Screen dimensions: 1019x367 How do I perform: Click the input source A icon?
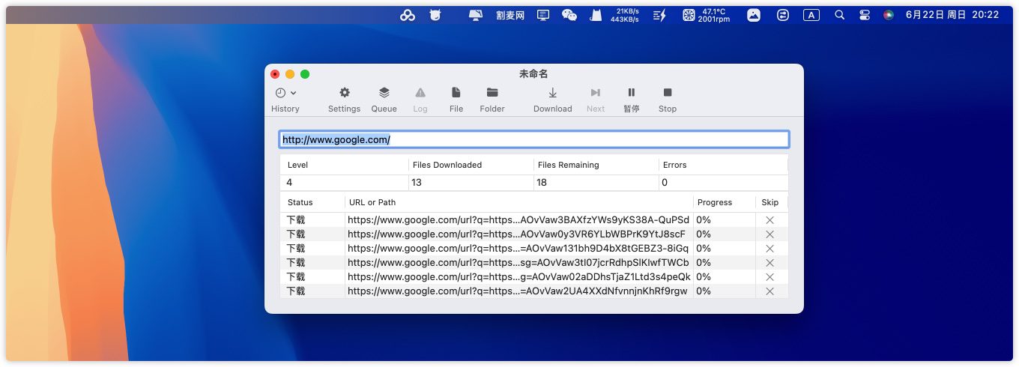pyautogui.click(x=811, y=15)
